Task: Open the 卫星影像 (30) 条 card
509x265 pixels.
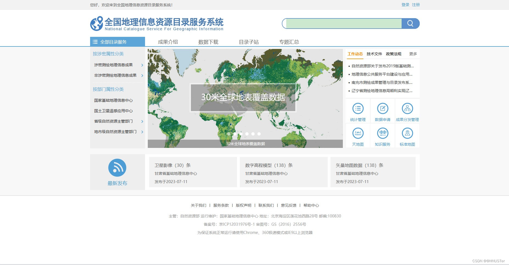Action: [193, 172]
